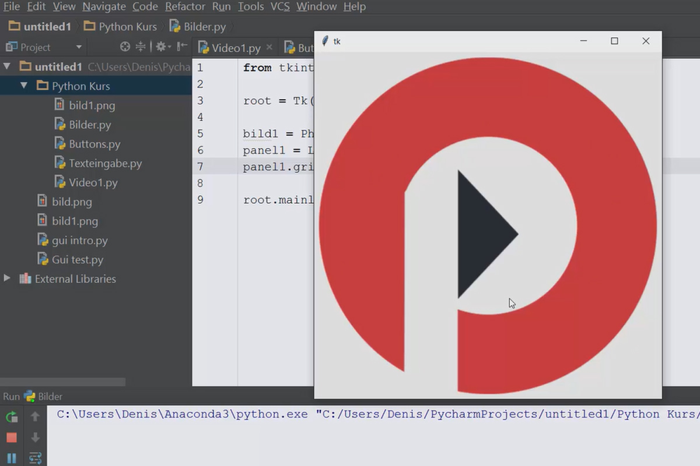700x466 pixels.
Task: Open the Edit menu
Action: point(36,7)
